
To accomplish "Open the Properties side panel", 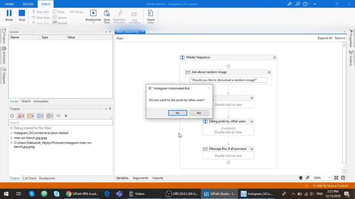I will [351, 38].
